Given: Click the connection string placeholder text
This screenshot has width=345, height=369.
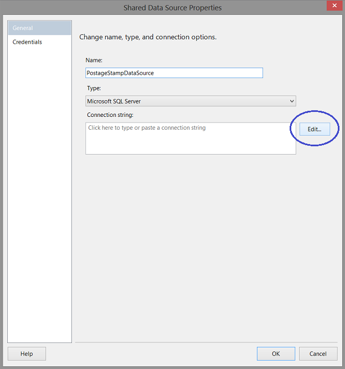Looking at the screenshot, I should point(147,128).
